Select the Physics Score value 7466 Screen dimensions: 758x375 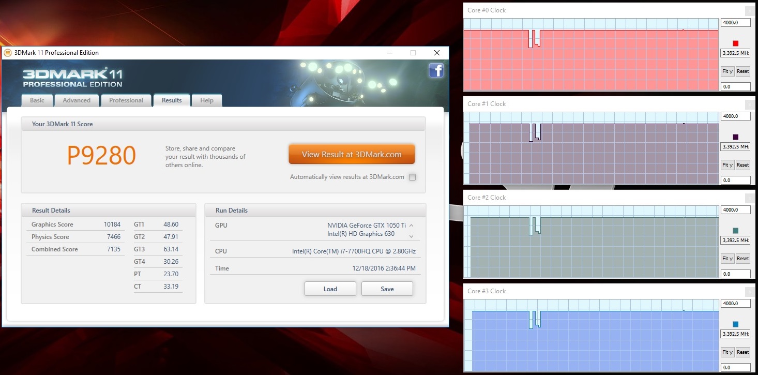point(114,237)
